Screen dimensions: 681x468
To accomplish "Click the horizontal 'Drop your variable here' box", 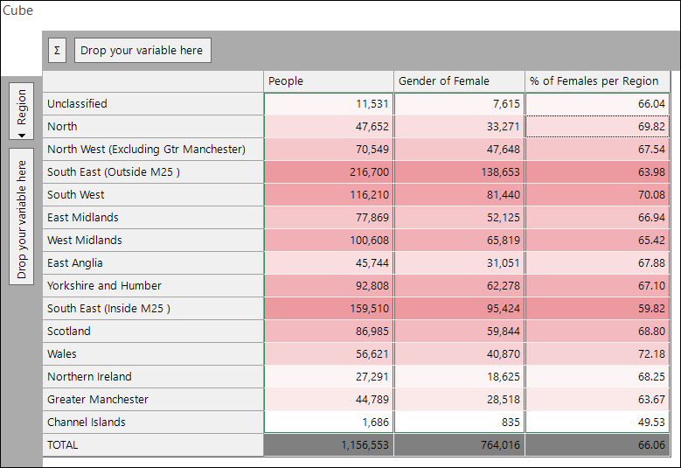I will (x=142, y=51).
